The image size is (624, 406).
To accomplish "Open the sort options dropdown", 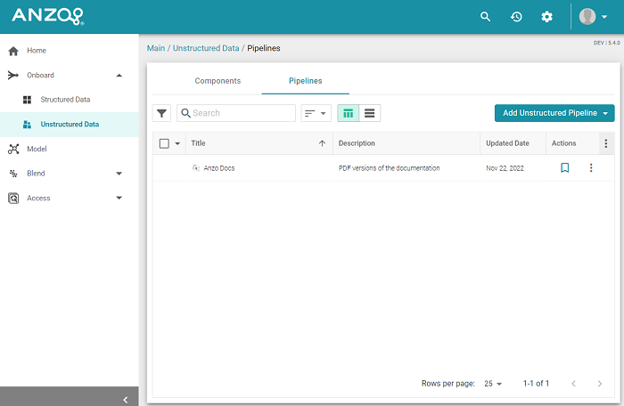I will [316, 113].
